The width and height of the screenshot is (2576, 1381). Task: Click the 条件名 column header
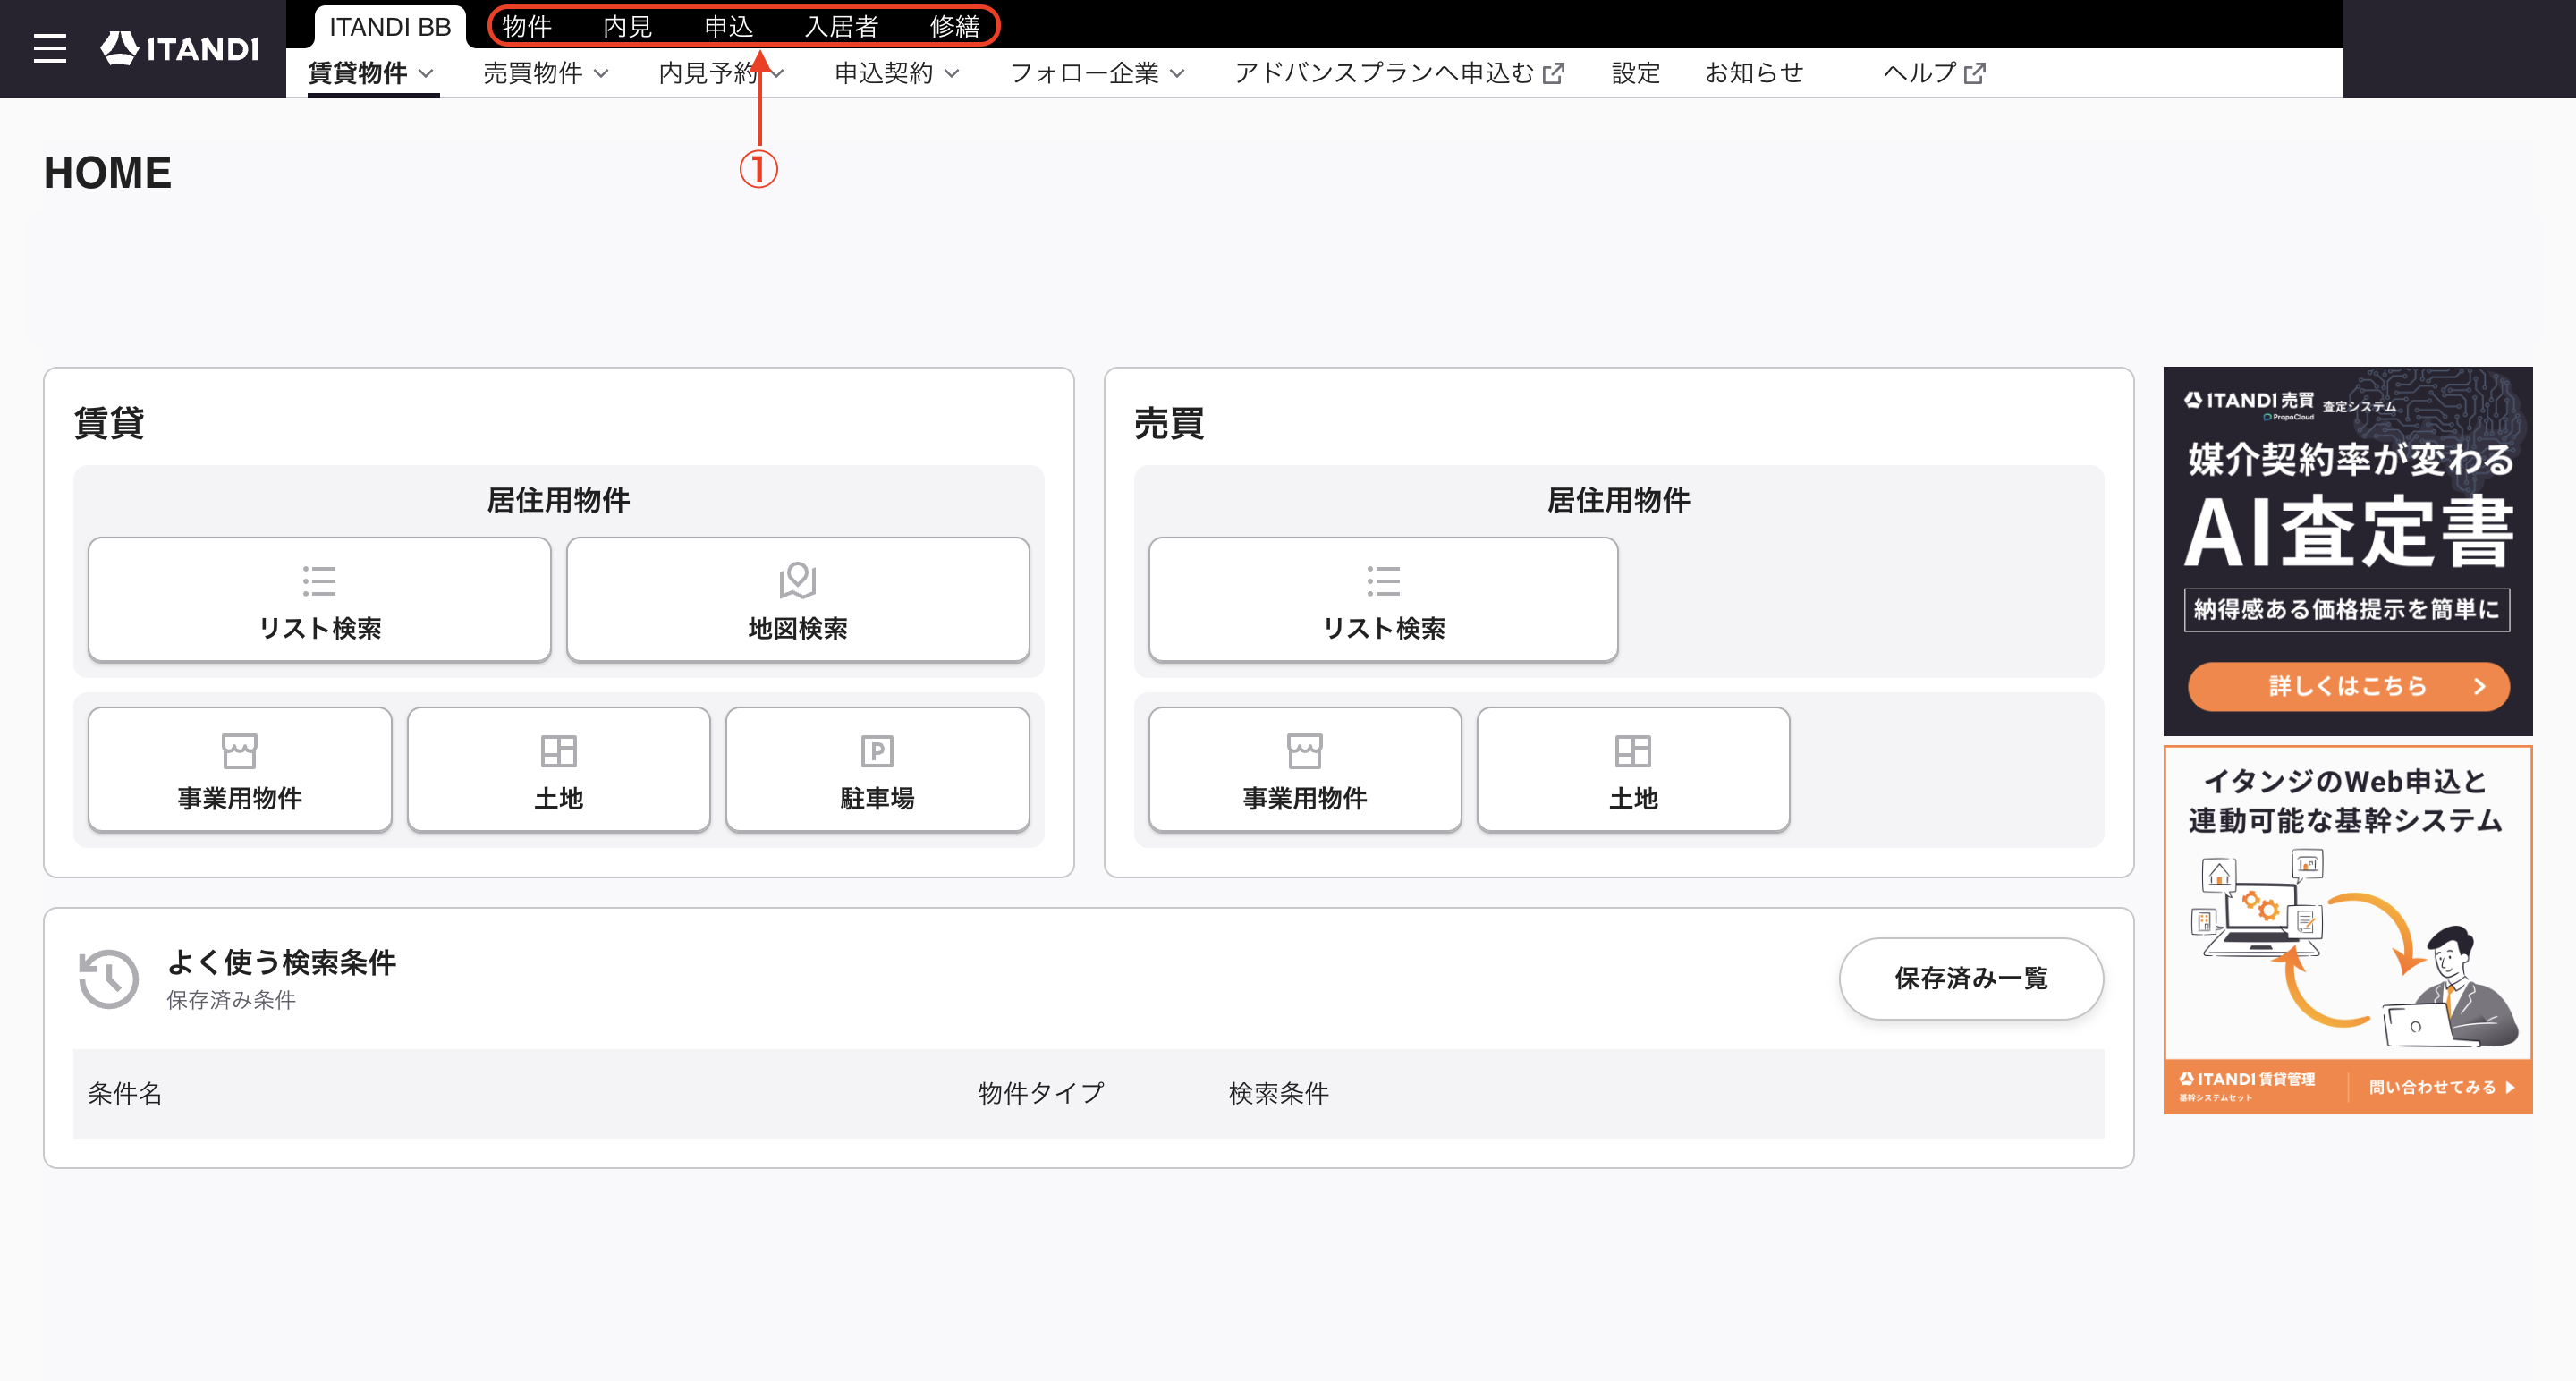125,1093
